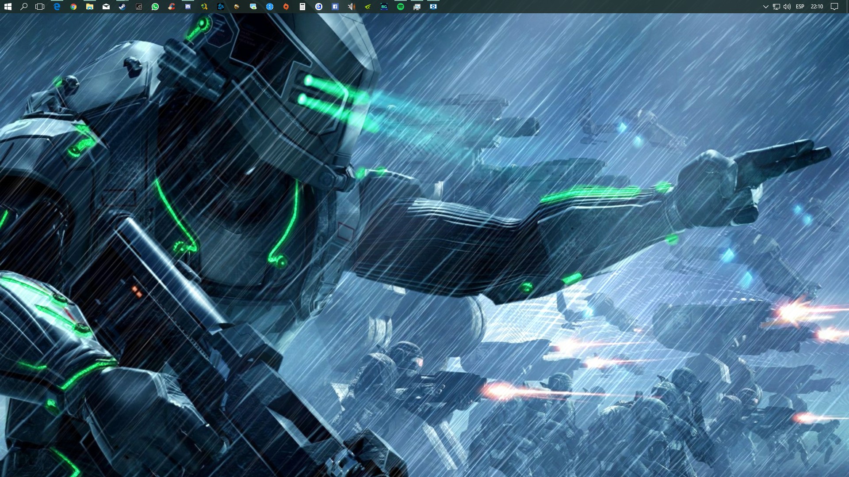Launch Spotify from the taskbar
The image size is (849, 477).
click(x=401, y=7)
